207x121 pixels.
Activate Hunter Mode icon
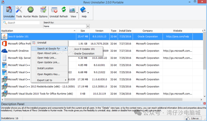point(30,12)
